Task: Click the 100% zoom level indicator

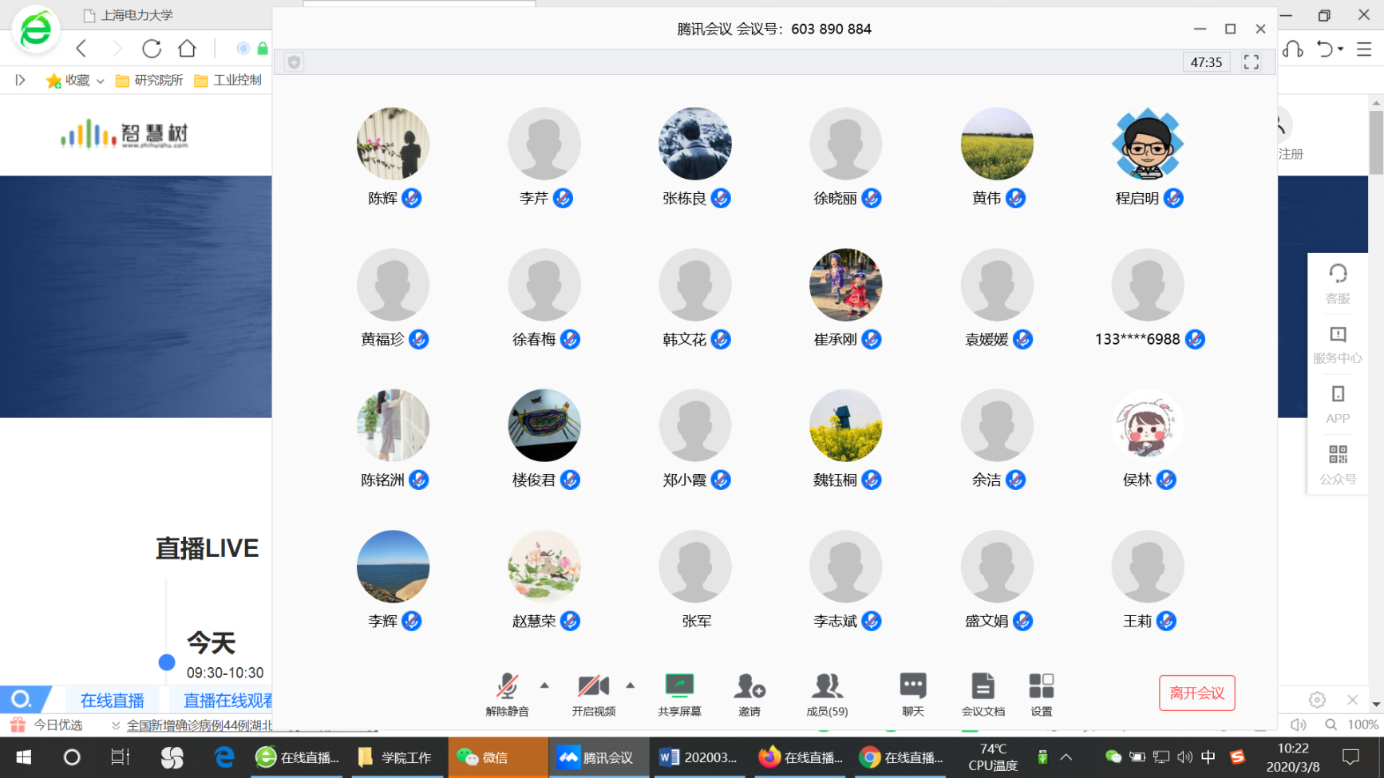Action: 1362,725
